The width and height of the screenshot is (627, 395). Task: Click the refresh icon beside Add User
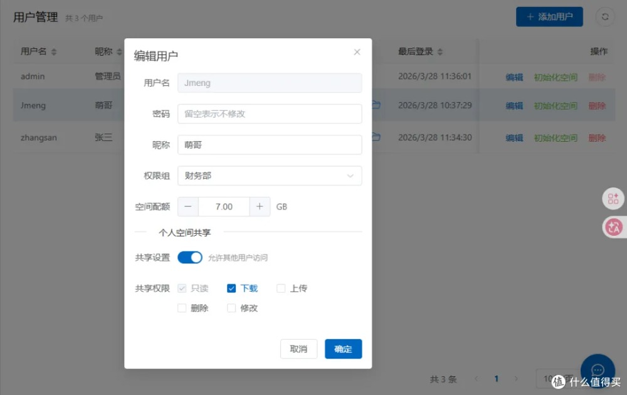point(605,17)
